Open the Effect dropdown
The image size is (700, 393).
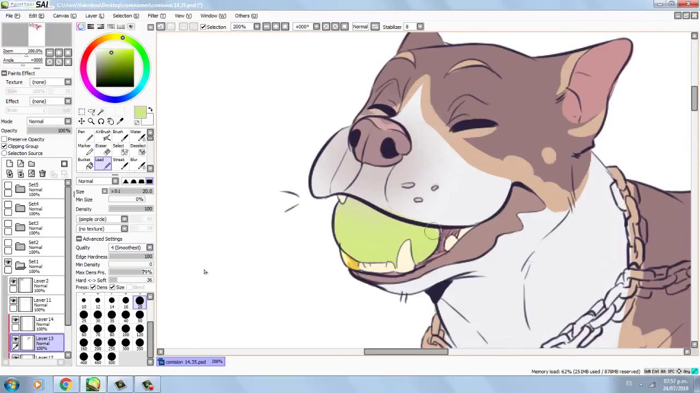point(50,101)
